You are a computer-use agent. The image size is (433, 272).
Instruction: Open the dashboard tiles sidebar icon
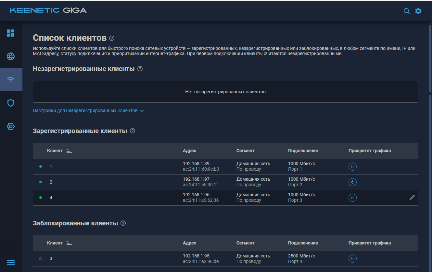11,33
